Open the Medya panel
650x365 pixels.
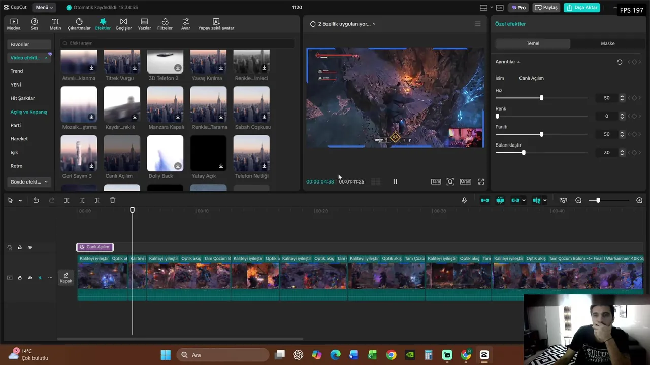pyautogui.click(x=14, y=24)
